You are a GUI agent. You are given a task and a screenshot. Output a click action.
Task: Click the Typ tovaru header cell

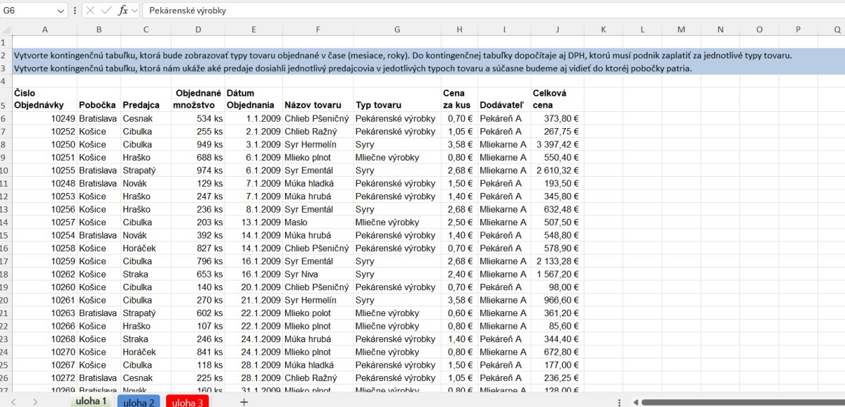click(397, 99)
